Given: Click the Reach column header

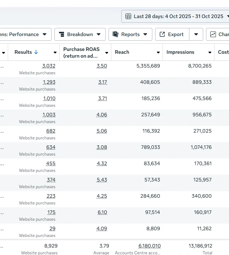Looking at the screenshot, I should tap(122, 52).
